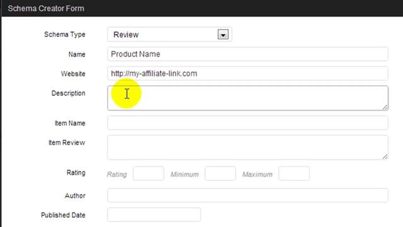This screenshot has width=403, height=227.
Task: Click the Minimum rating box
Action: pyautogui.click(x=220, y=173)
